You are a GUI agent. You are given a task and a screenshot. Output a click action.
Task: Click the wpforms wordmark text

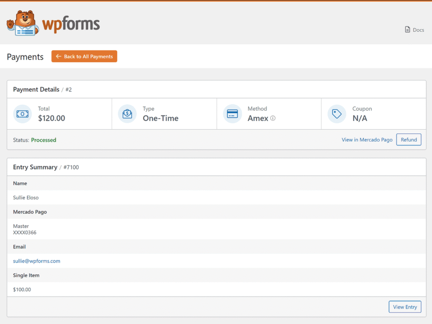pyautogui.click(x=71, y=25)
